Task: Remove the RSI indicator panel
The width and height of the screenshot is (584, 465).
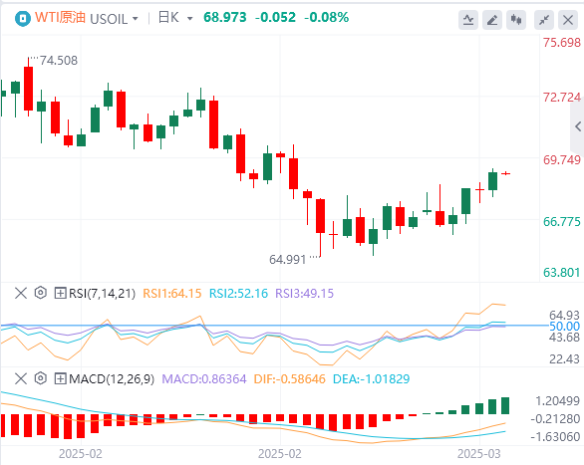Action: pos(21,293)
